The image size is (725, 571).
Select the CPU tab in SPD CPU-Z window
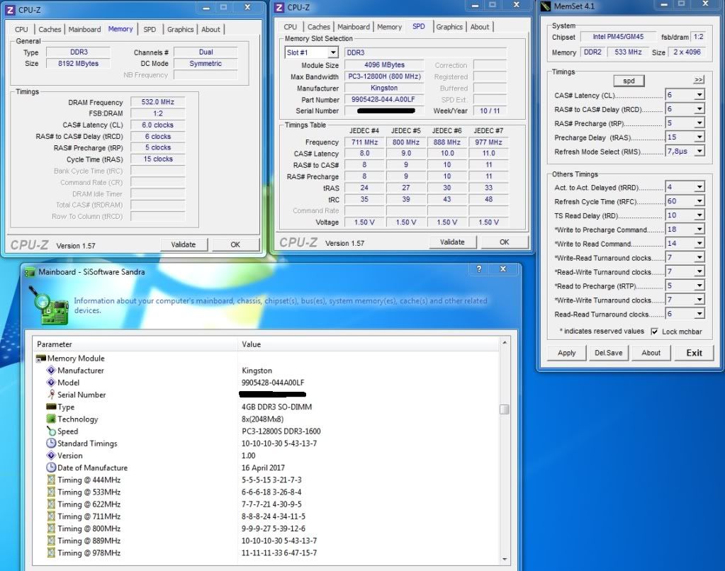pyautogui.click(x=291, y=27)
